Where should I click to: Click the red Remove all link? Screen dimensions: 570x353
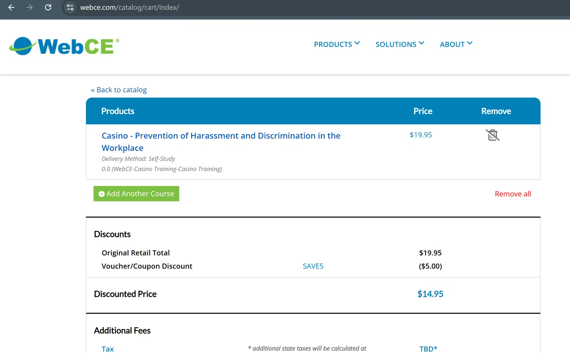click(x=513, y=194)
